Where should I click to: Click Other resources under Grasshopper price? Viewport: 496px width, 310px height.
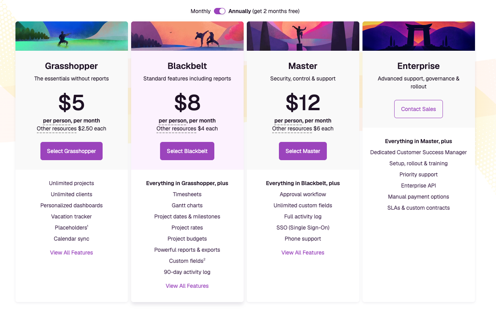[x=57, y=128]
